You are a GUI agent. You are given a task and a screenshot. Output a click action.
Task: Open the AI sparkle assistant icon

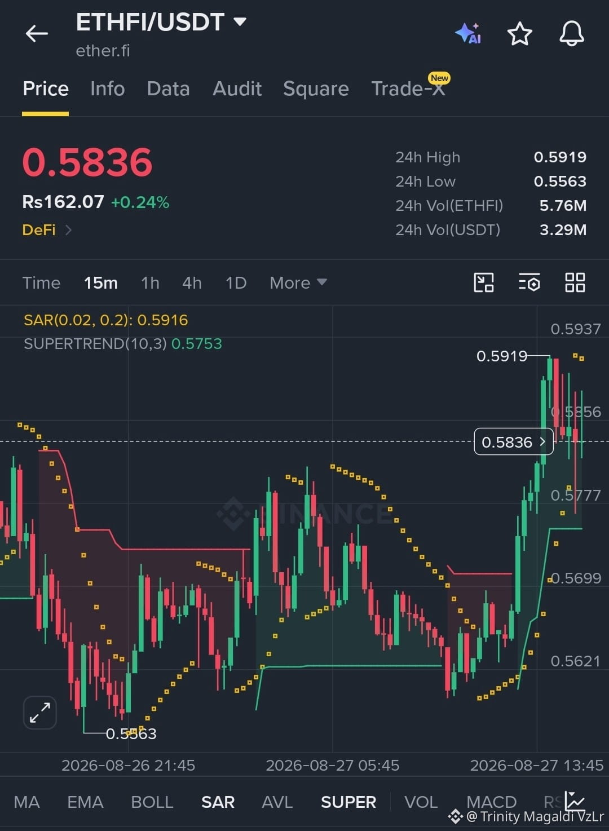(x=468, y=34)
